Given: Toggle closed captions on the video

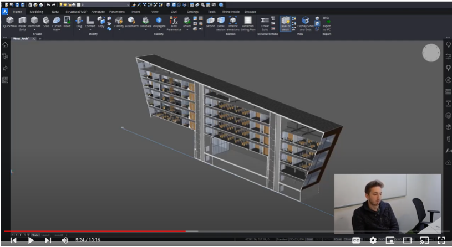Looking at the screenshot, I should click(x=356, y=240).
